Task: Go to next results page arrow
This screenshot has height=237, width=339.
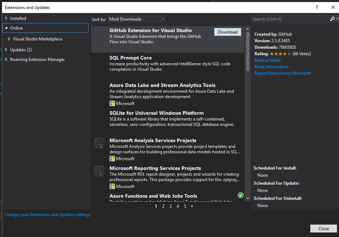Action: (192, 206)
